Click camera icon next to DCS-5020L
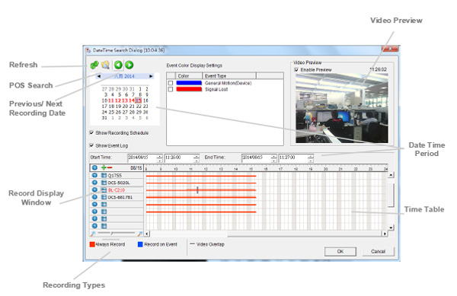The image size is (457, 296). [x=104, y=183]
